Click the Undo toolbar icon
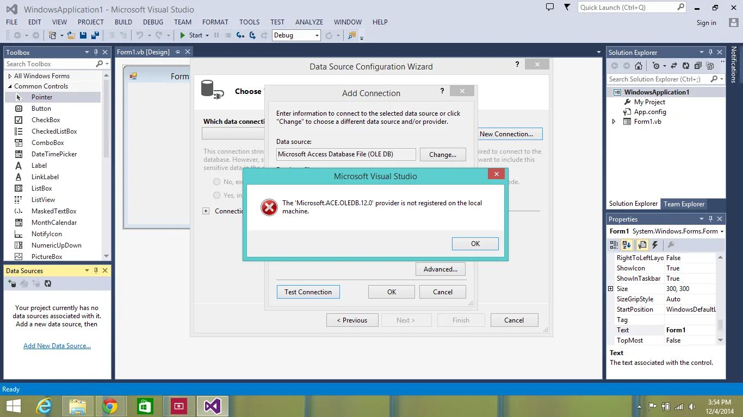743x417 pixels. pyautogui.click(x=139, y=35)
